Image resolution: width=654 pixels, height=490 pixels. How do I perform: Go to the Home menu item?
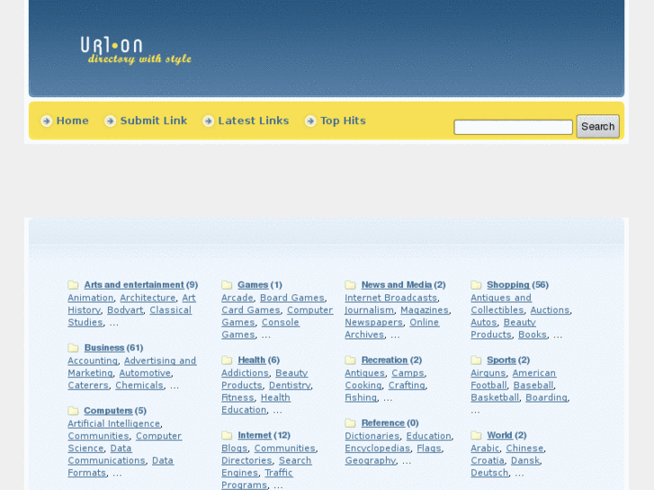73,120
